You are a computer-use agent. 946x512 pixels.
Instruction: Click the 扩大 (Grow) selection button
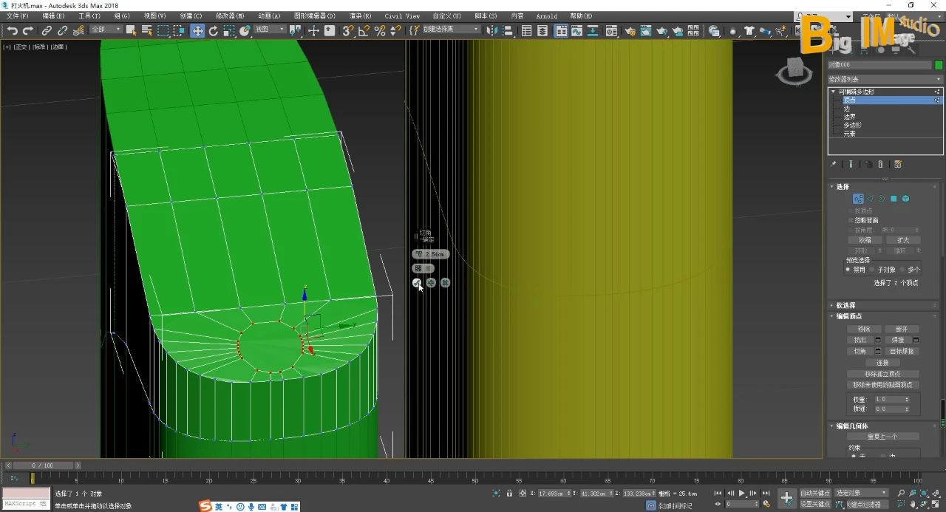click(903, 240)
